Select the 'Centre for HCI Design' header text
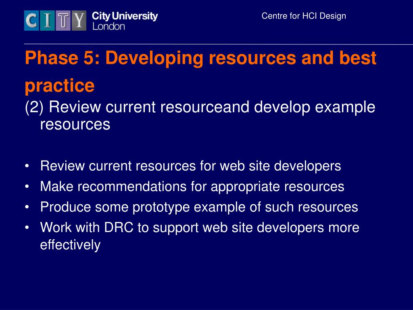The width and height of the screenshot is (413, 310). 304,16
